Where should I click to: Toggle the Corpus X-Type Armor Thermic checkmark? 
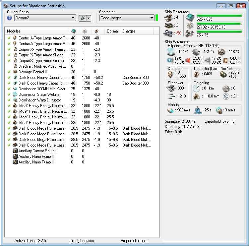9,49
